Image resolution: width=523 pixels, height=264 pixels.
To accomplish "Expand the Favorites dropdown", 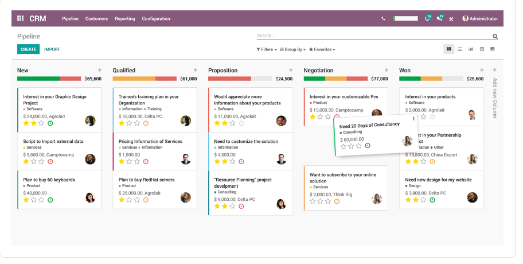I will tap(322, 49).
